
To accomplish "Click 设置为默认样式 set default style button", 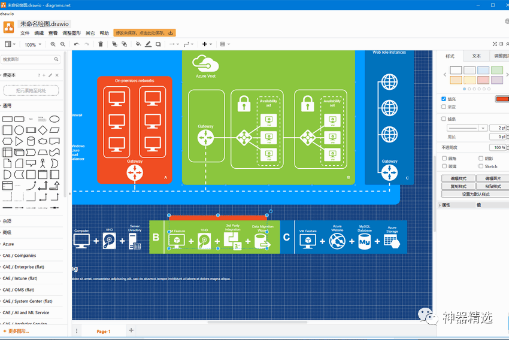I will pyautogui.click(x=475, y=194).
